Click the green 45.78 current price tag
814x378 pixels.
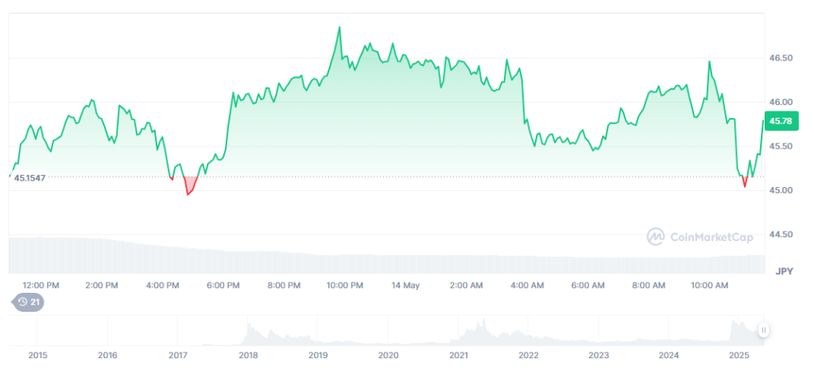[x=778, y=121]
